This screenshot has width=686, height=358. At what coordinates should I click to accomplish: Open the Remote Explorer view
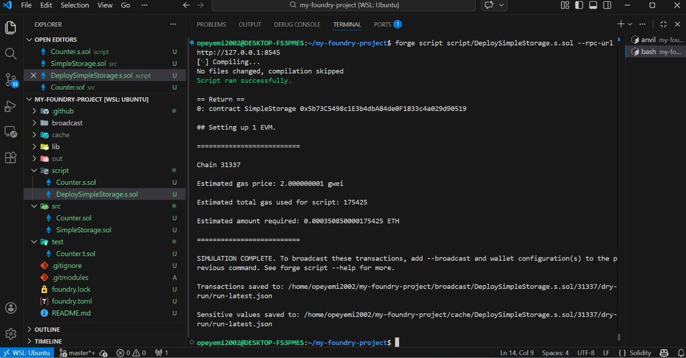coord(10,132)
